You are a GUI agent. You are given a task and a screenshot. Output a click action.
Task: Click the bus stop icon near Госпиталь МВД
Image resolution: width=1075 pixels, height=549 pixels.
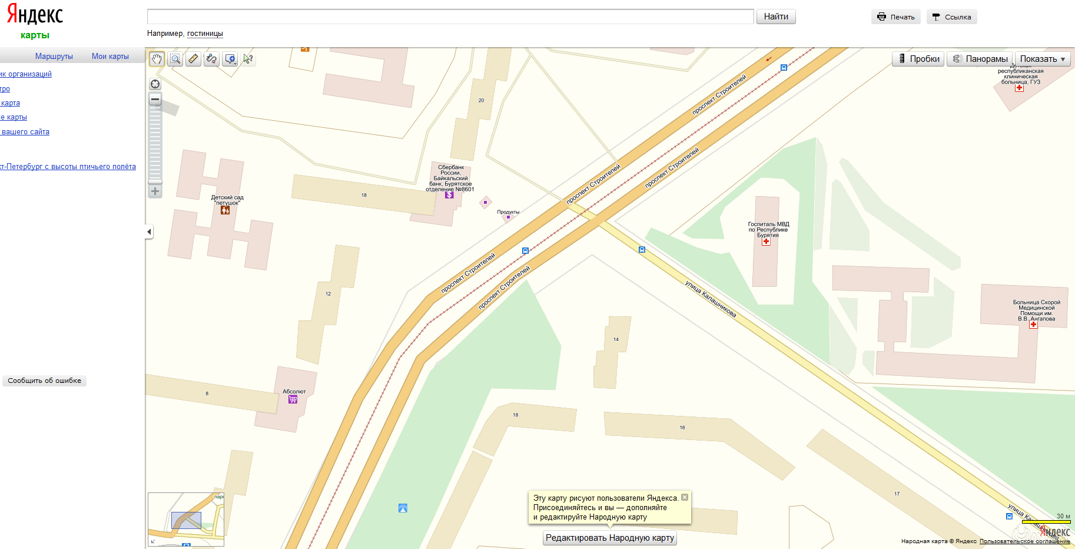[x=642, y=250]
